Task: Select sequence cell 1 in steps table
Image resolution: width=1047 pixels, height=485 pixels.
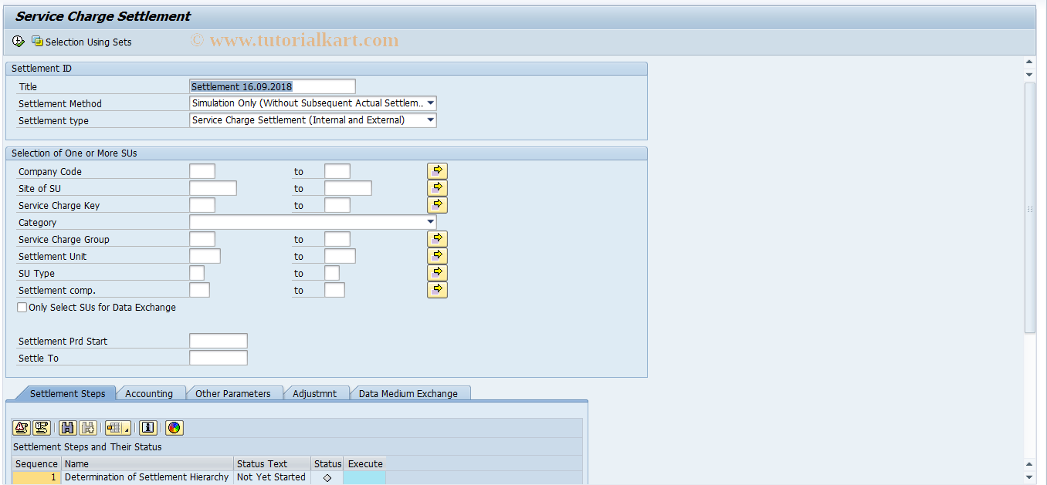Action: [x=36, y=477]
